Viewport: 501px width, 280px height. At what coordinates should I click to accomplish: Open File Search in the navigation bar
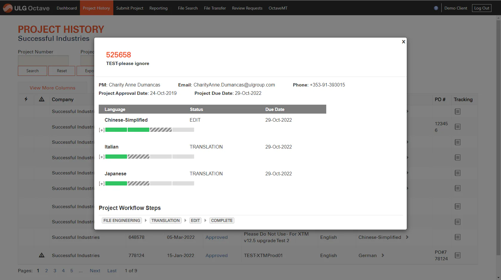[x=188, y=8]
